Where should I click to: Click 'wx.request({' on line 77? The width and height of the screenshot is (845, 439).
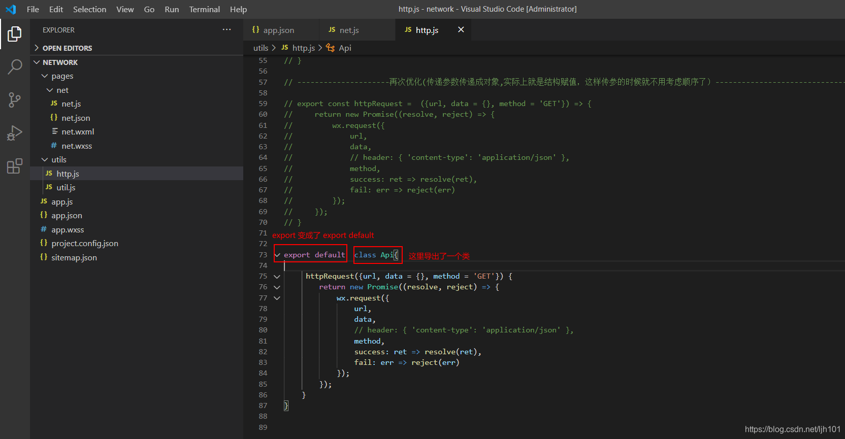point(363,298)
